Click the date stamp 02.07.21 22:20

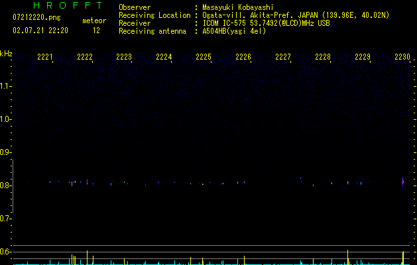[40, 30]
